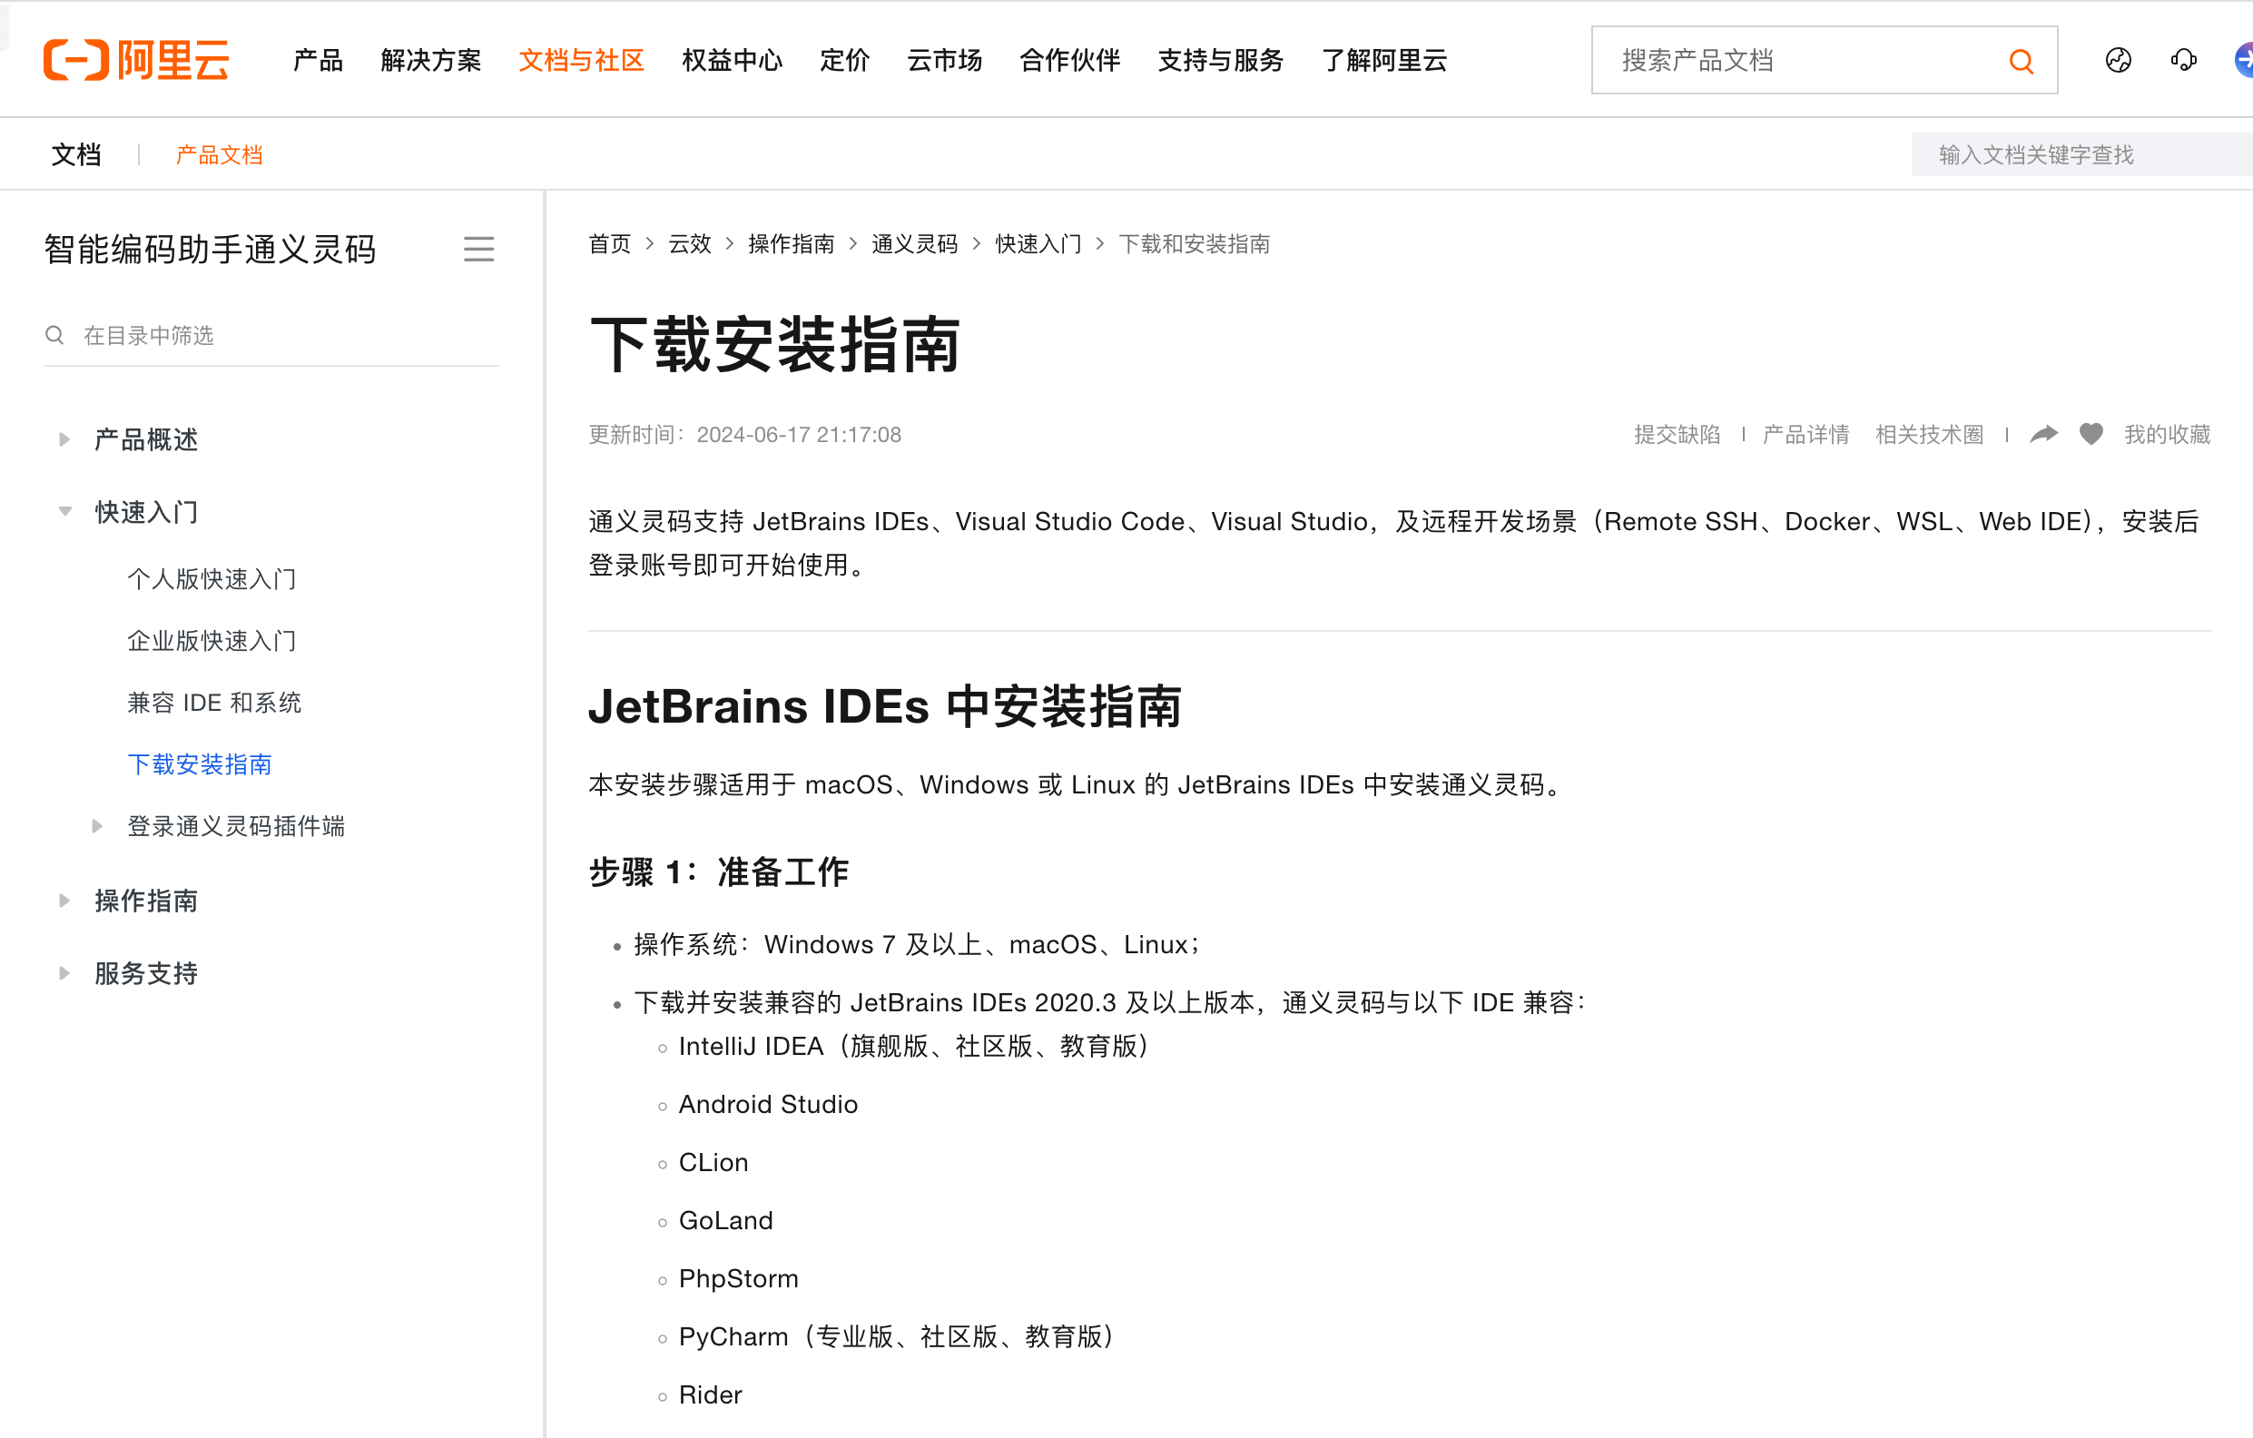Open the 云市场 top menu
The image size is (2253, 1438).
944,61
